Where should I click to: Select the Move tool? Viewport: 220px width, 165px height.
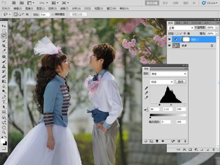tap(4, 26)
